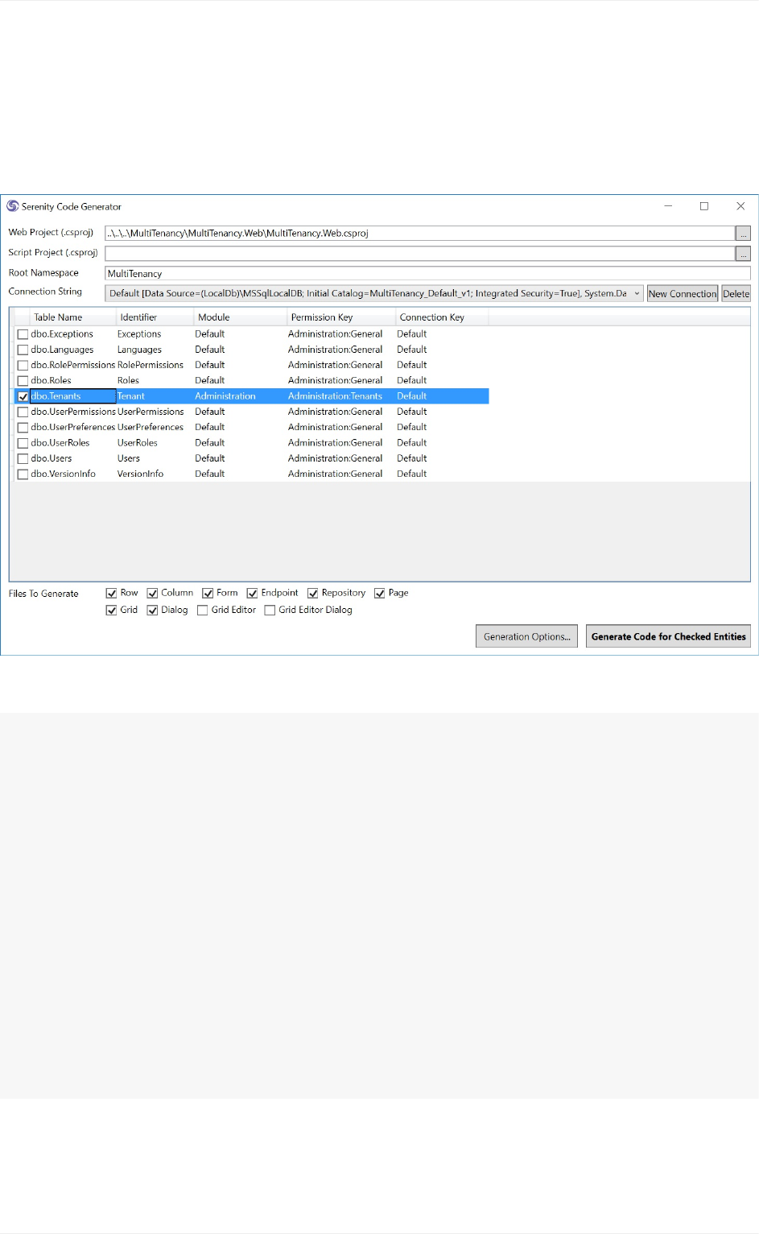
Task: Check the dbo.RolePermissions table checkbox
Action: (23, 365)
